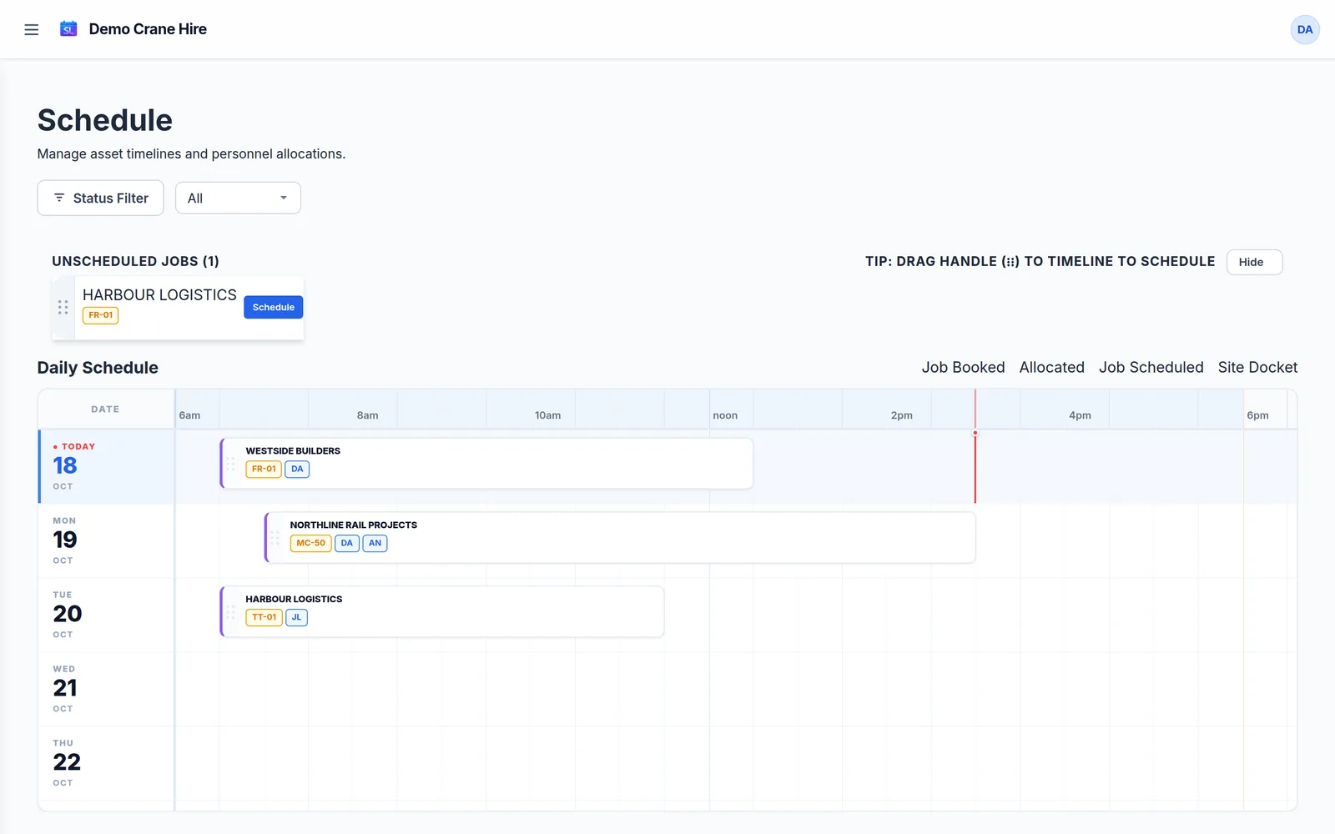Image resolution: width=1335 pixels, height=834 pixels.
Task: Click the Status Filter button
Action: (x=100, y=198)
